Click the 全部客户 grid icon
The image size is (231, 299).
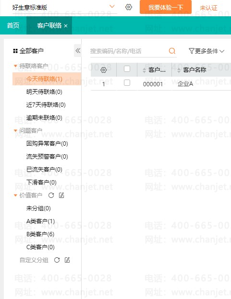[15, 51]
